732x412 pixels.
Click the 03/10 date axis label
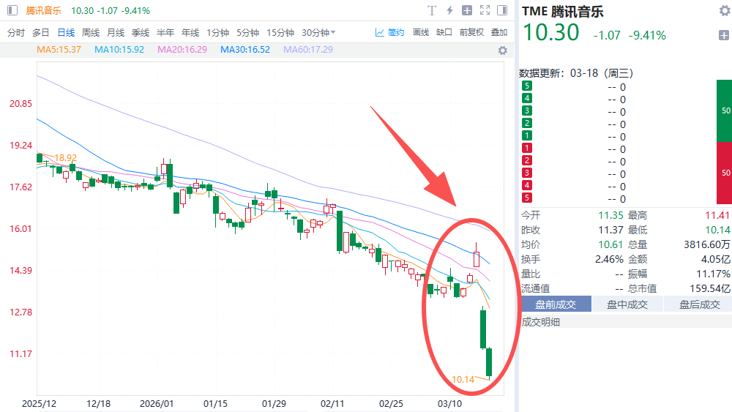coord(449,404)
